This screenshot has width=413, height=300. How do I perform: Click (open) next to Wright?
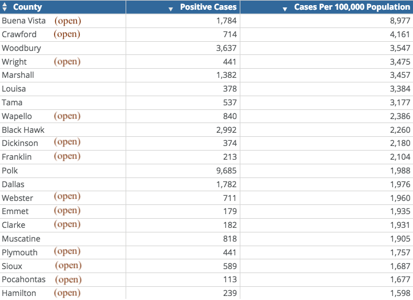(x=67, y=61)
